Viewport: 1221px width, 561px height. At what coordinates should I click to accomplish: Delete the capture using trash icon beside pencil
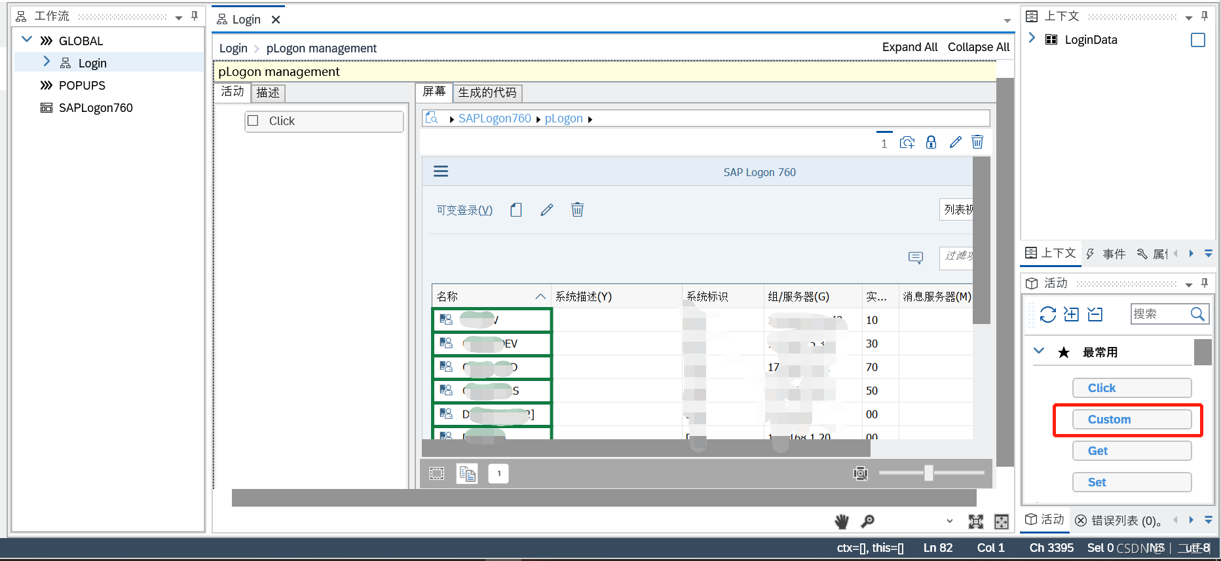pyautogui.click(x=977, y=142)
